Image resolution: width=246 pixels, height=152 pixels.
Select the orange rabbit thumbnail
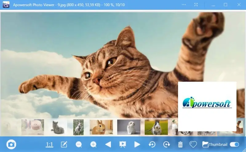click(101, 127)
